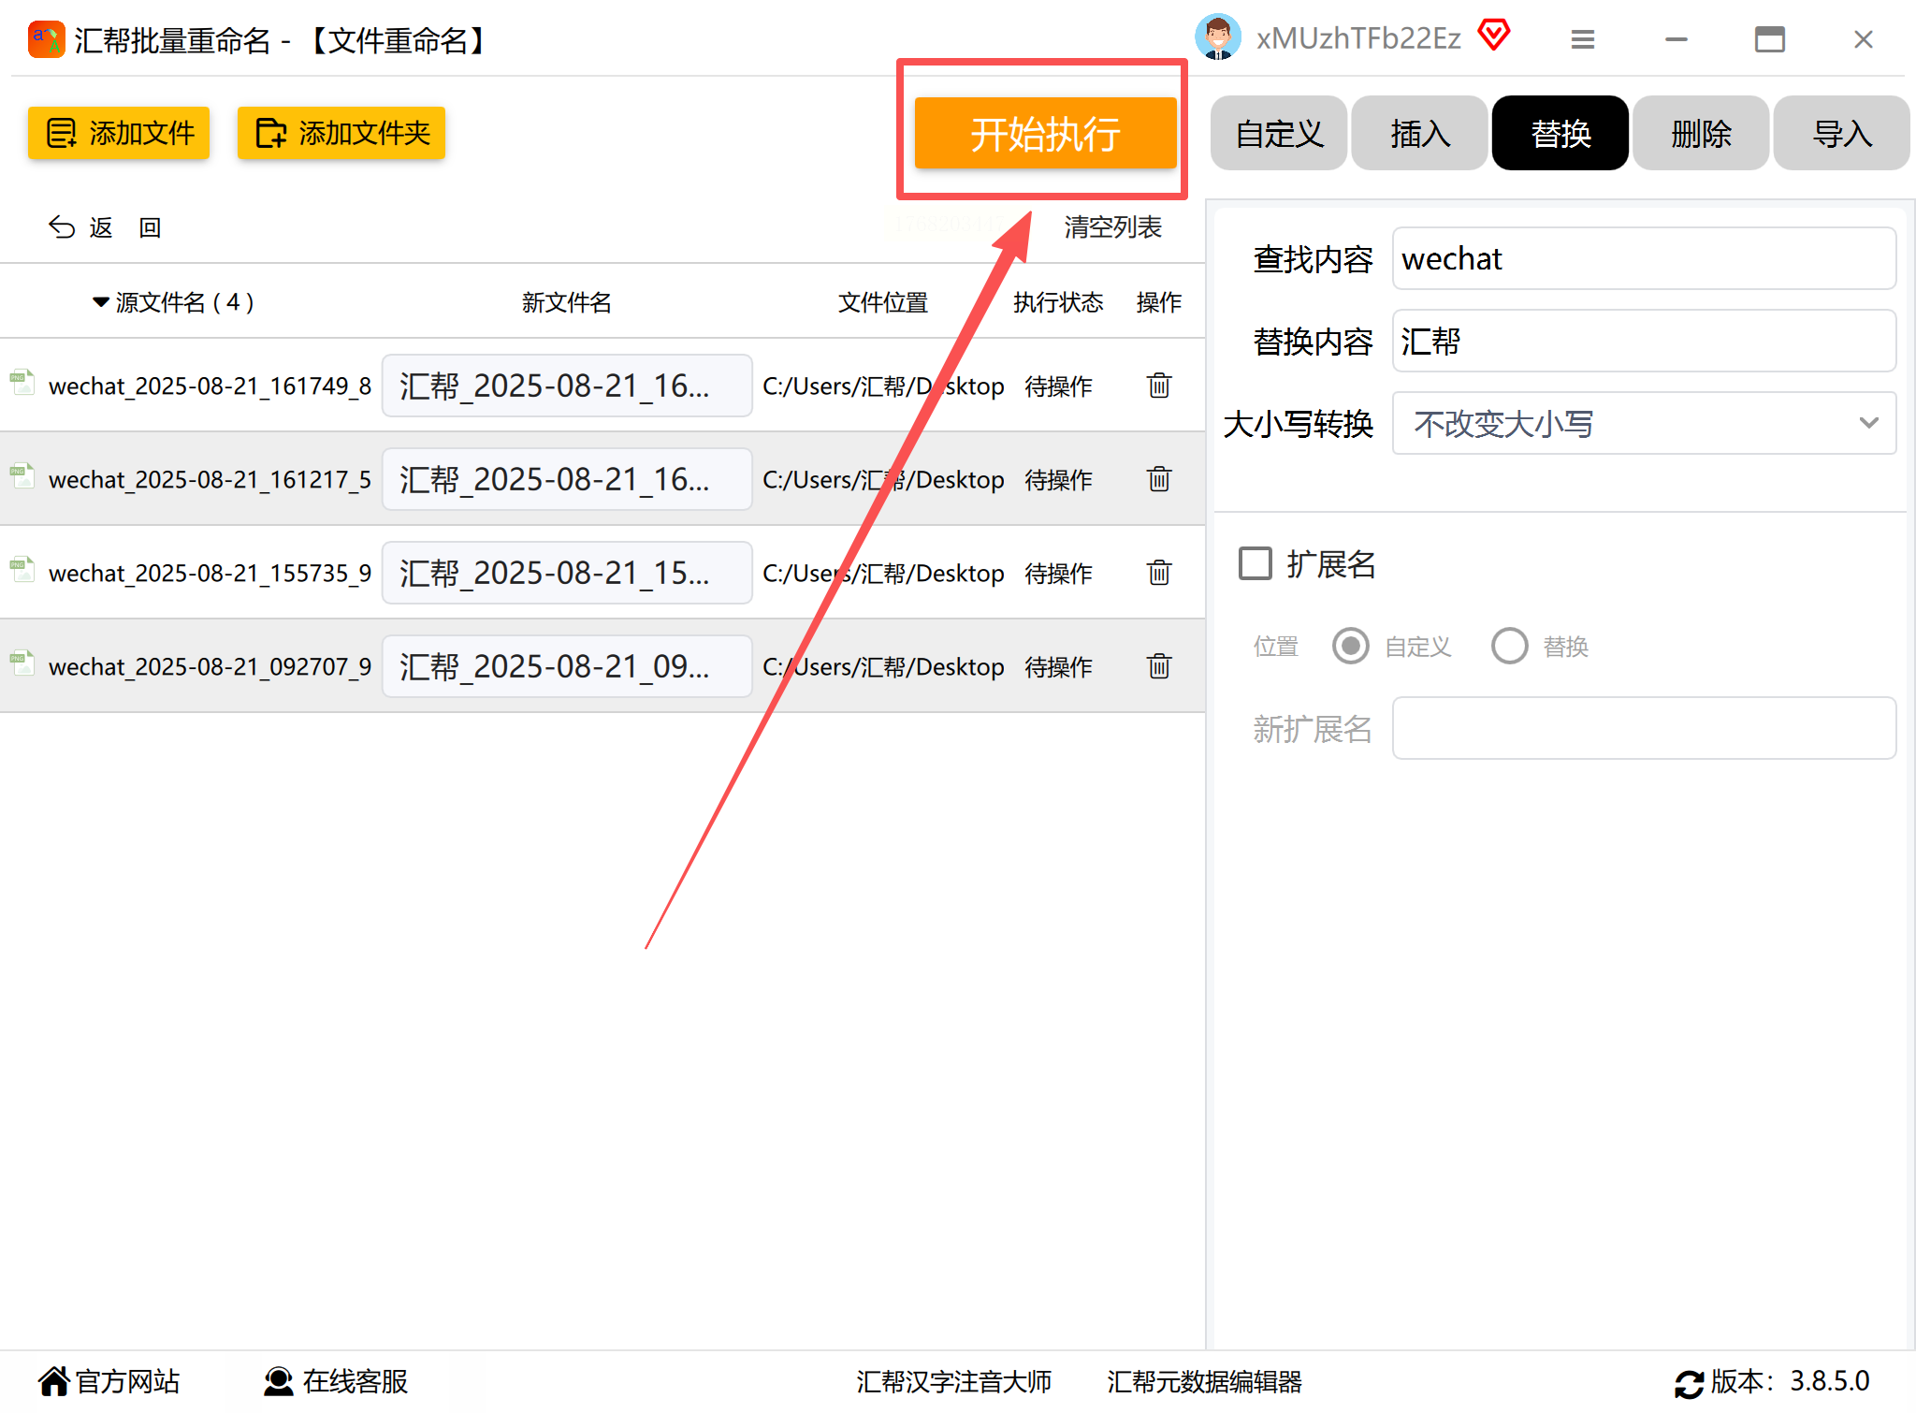This screenshot has height=1413, width=1916.
Task: Delete the wechat_2025-08-21_161749_8 row with trash icon
Action: 1158,386
